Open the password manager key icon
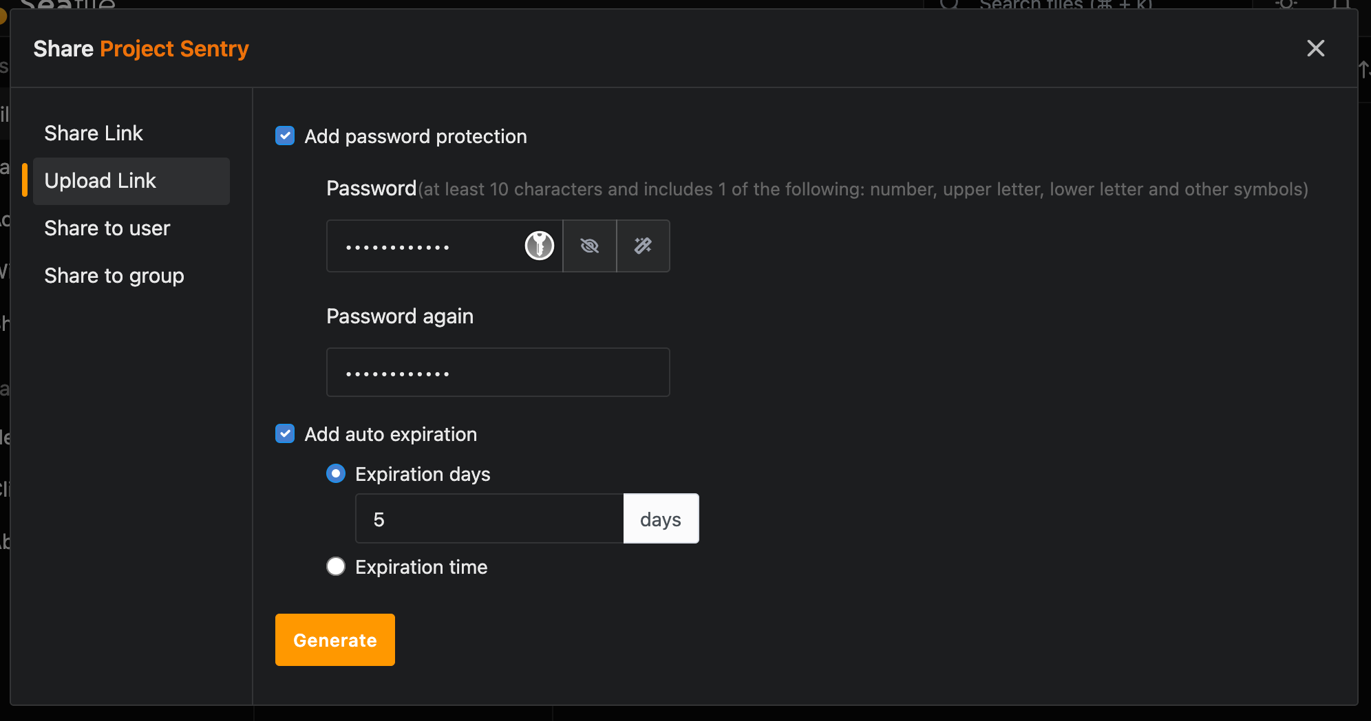 coord(540,246)
